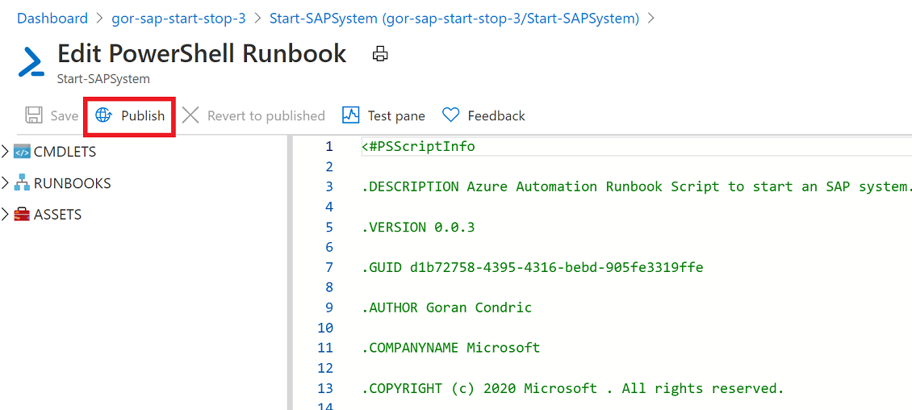Click the Feedback heart icon
Image resolution: width=912 pixels, height=410 pixels.
coord(451,115)
